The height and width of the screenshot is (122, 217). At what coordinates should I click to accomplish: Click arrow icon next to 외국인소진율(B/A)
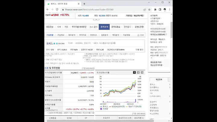[166, 34]
